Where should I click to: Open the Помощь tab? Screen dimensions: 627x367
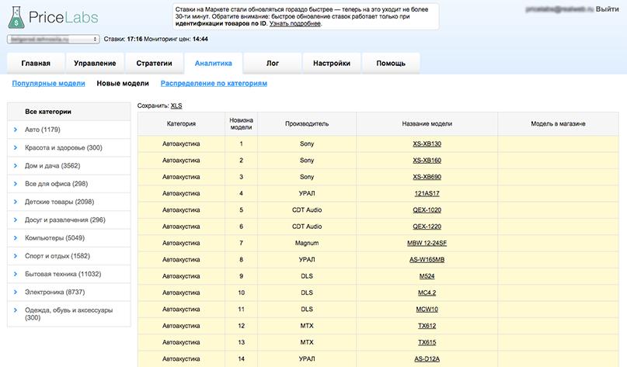click(x=391, y=63)
